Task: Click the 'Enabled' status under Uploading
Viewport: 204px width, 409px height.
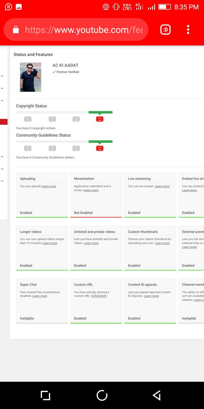Action: tap(26, 213)
